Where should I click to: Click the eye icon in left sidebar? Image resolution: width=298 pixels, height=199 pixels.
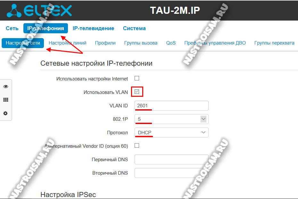coord(6,87)
